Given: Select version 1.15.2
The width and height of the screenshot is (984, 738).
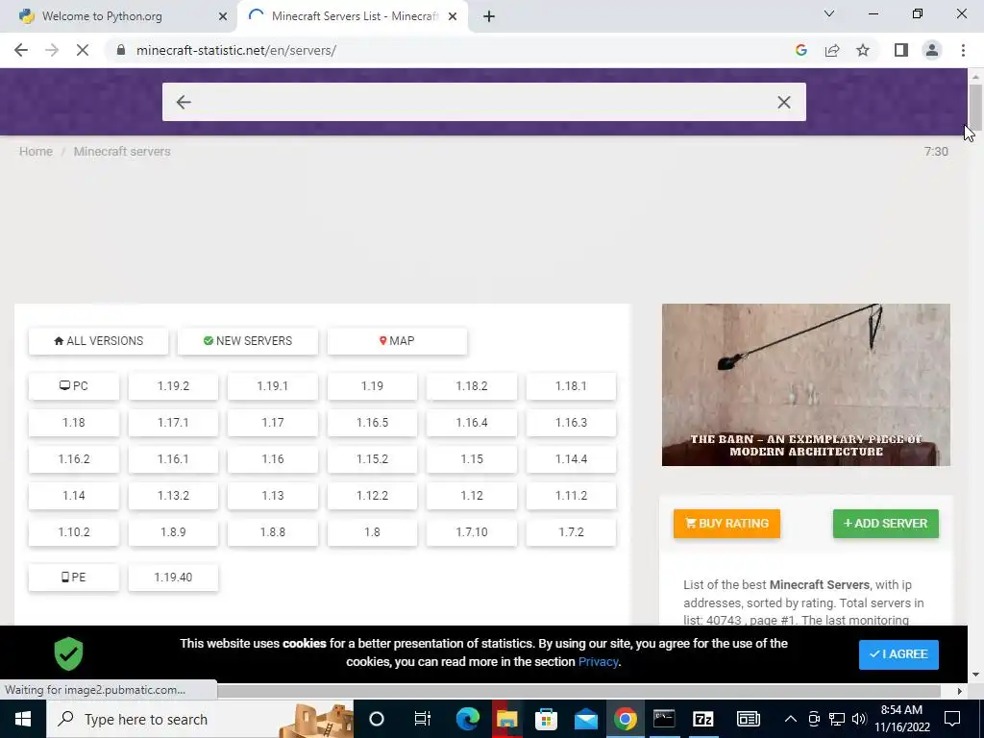Looking at the screenshot, I should (372, 458).
